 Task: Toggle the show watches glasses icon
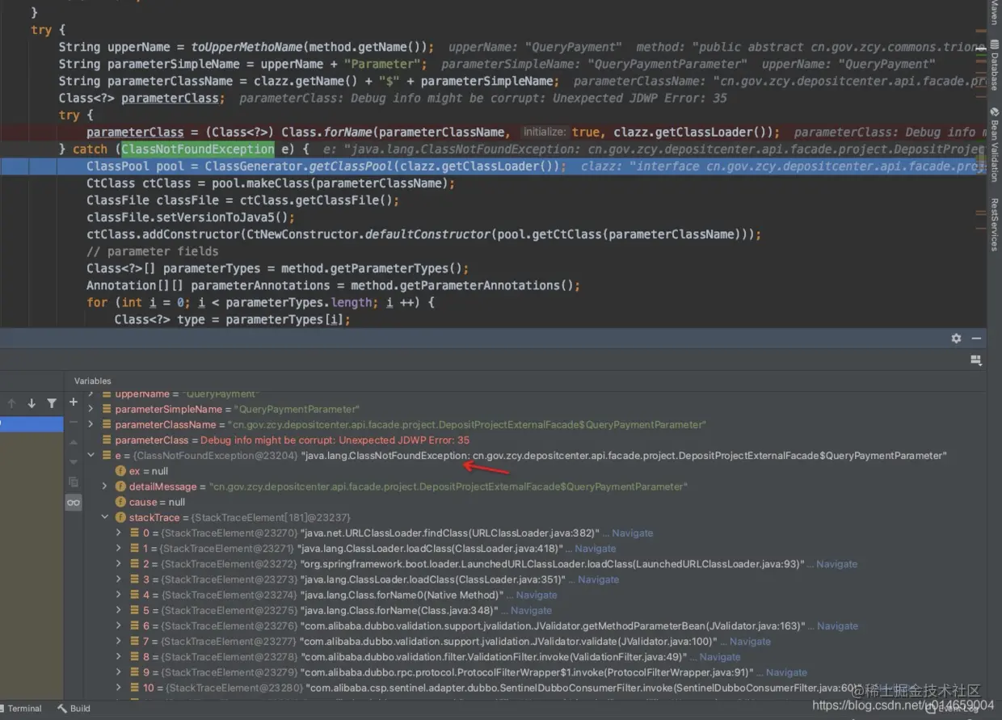tap(74, 503)
